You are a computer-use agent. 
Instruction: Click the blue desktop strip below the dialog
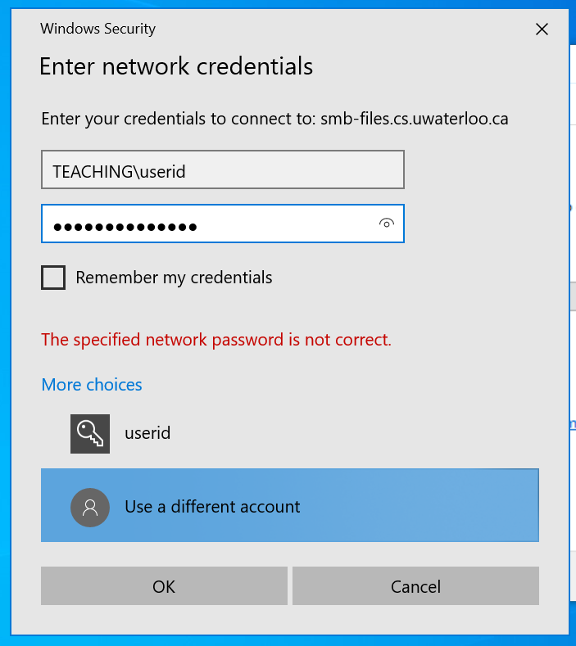pos(287,641)
